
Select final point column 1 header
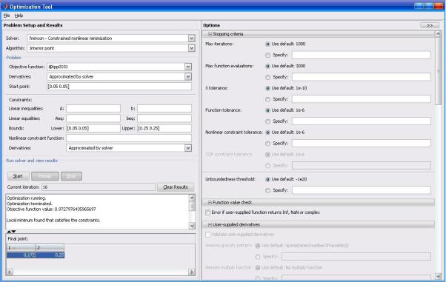click(x=21, y=248)
